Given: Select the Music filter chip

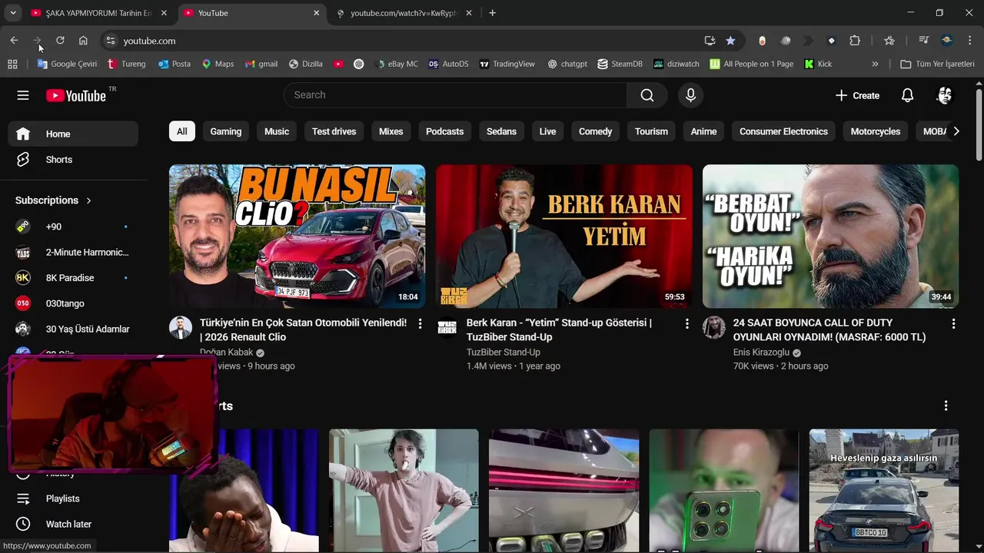Looking at the screenshot, I should [277, 131].
